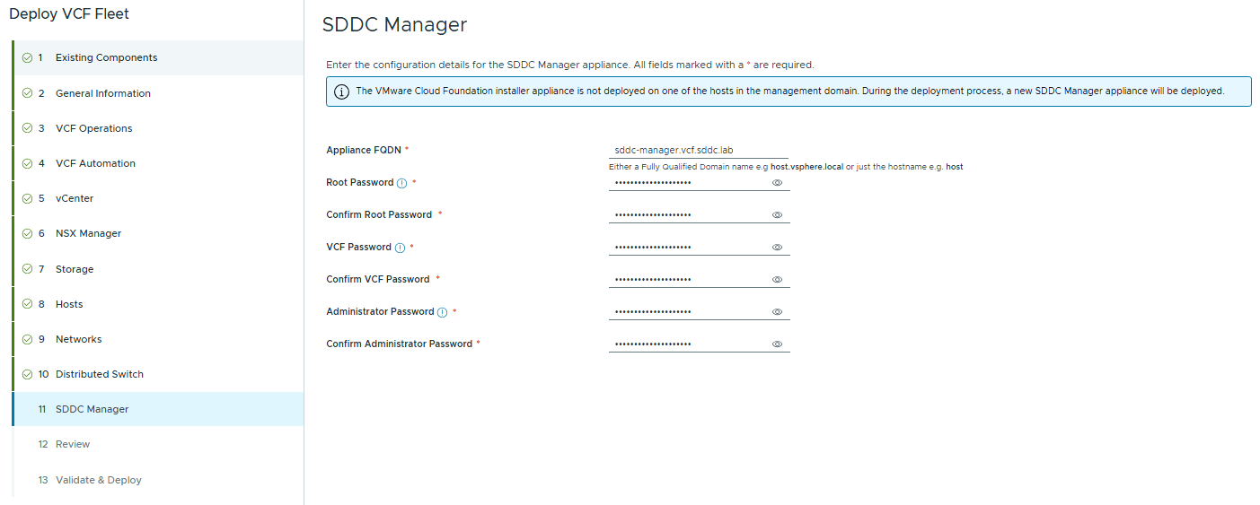The height and width of the screenshot is (505, 1260).
Task: Click green checkmark icon beside Distributed Switch step
Action: [27, 375]
